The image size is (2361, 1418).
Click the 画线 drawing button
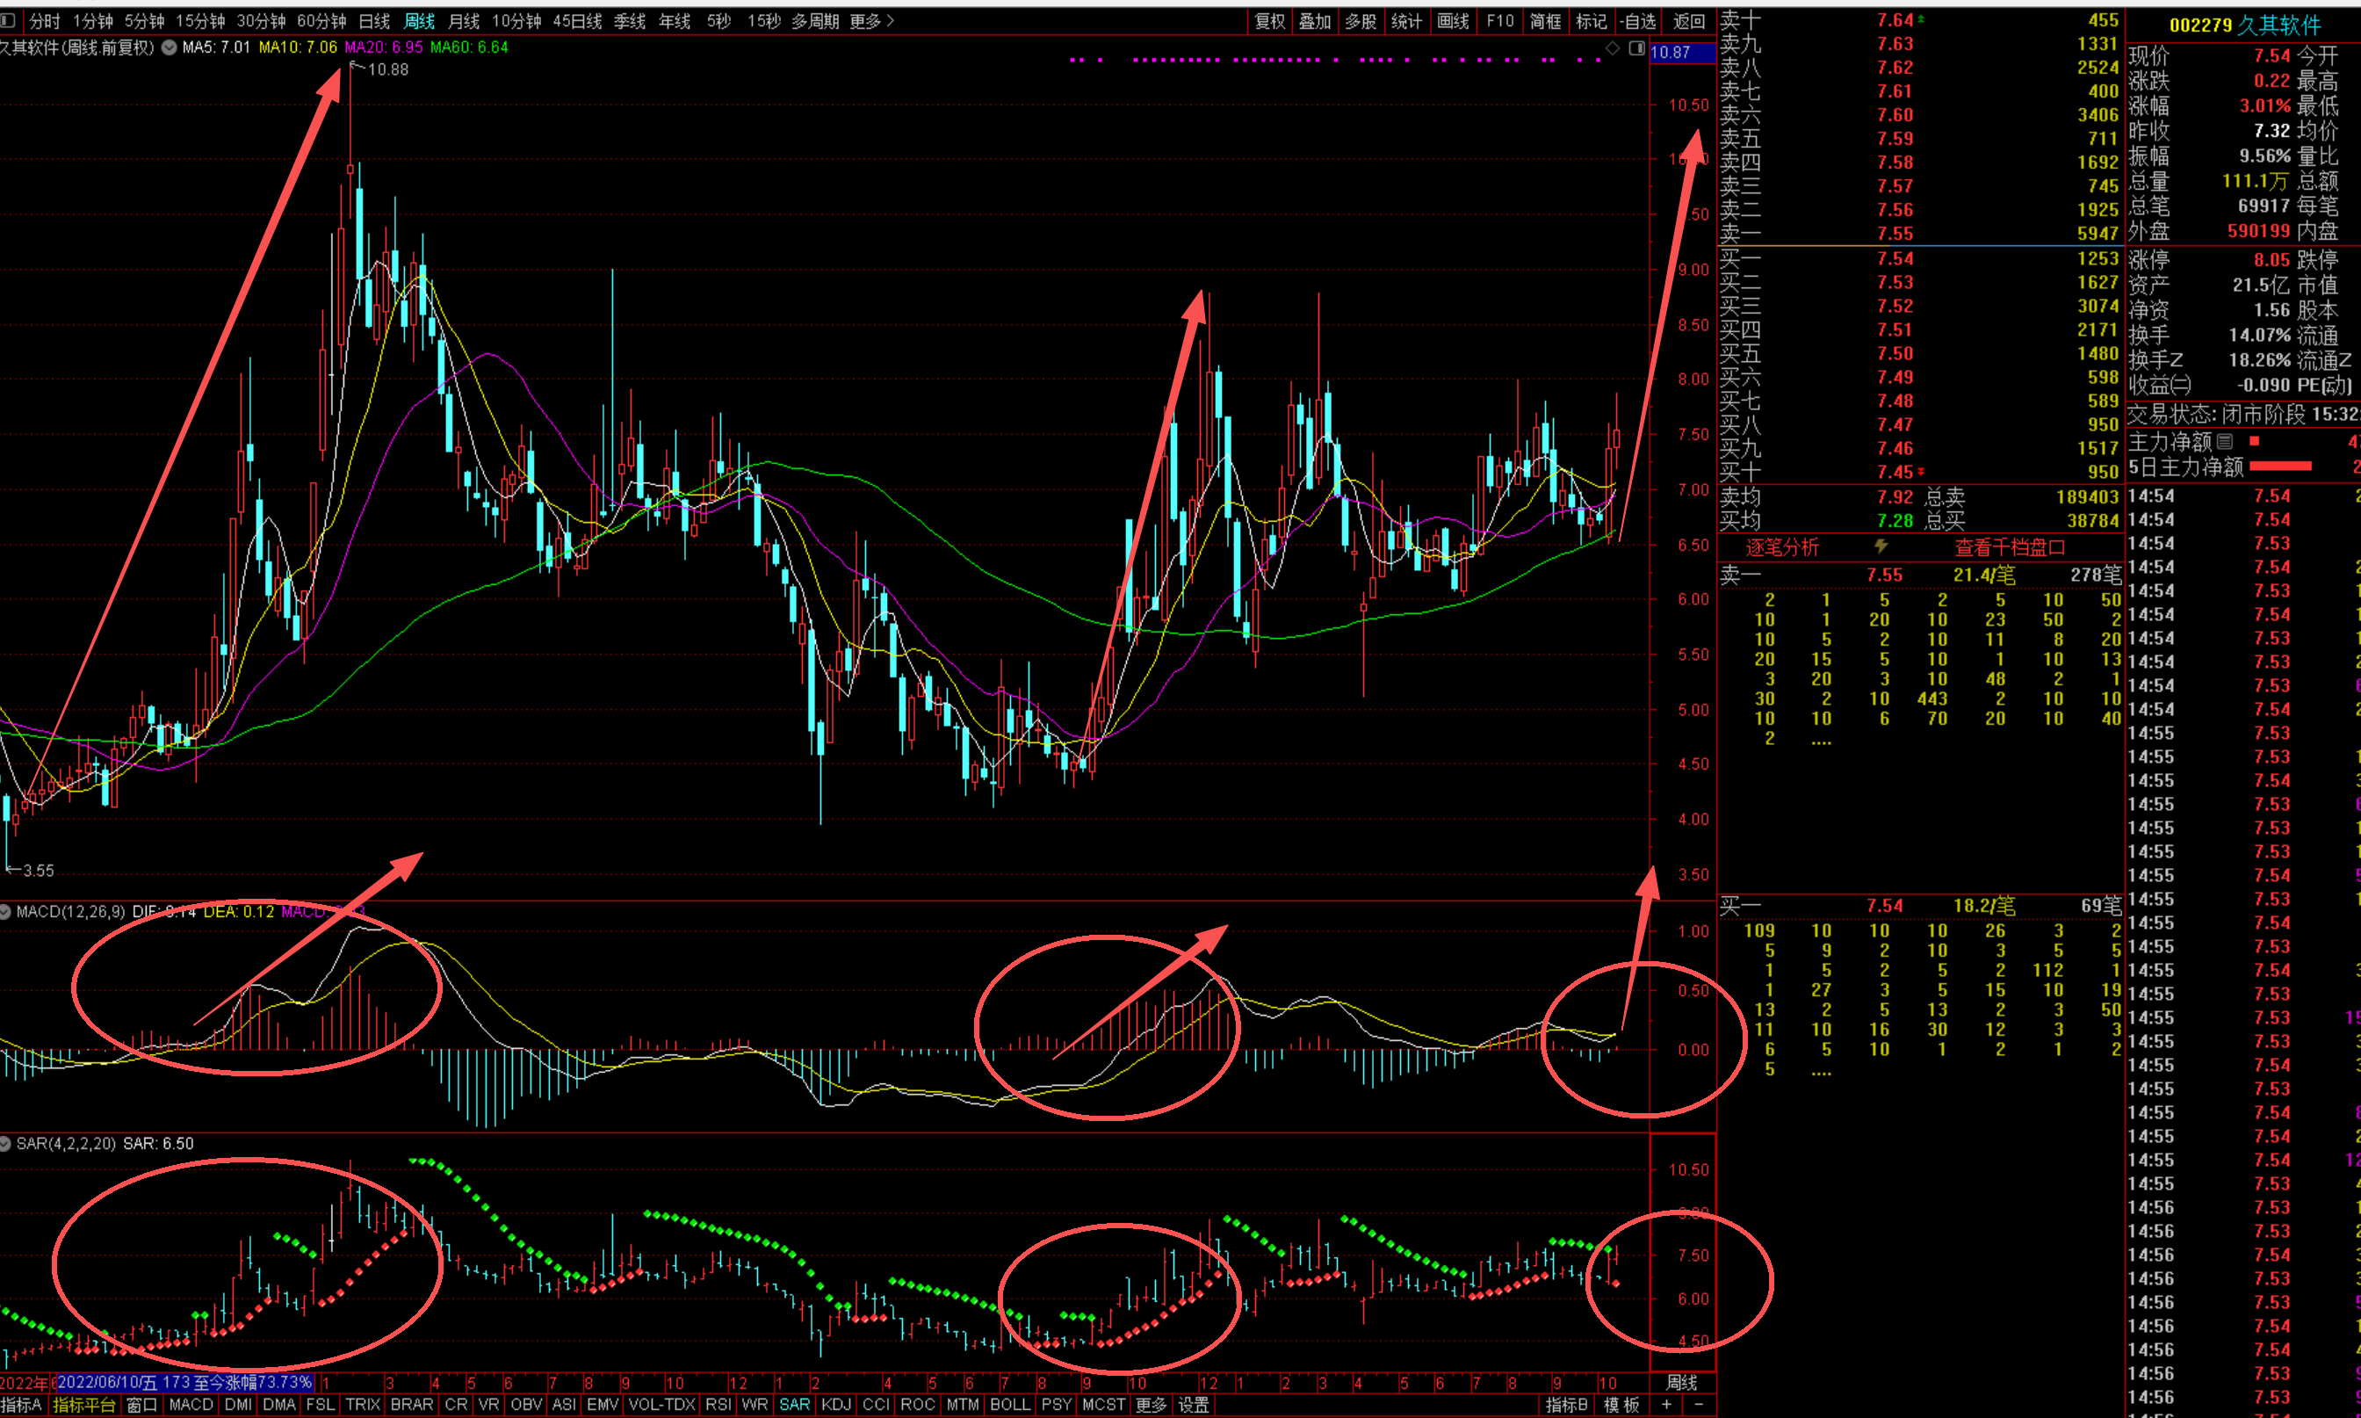1453,21
